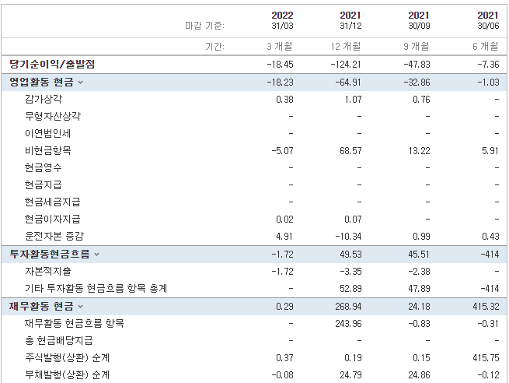This screenshot has width=509, height=383.
Task: Select the 2021 30/06 column header
Action: (x=488, y=20)
